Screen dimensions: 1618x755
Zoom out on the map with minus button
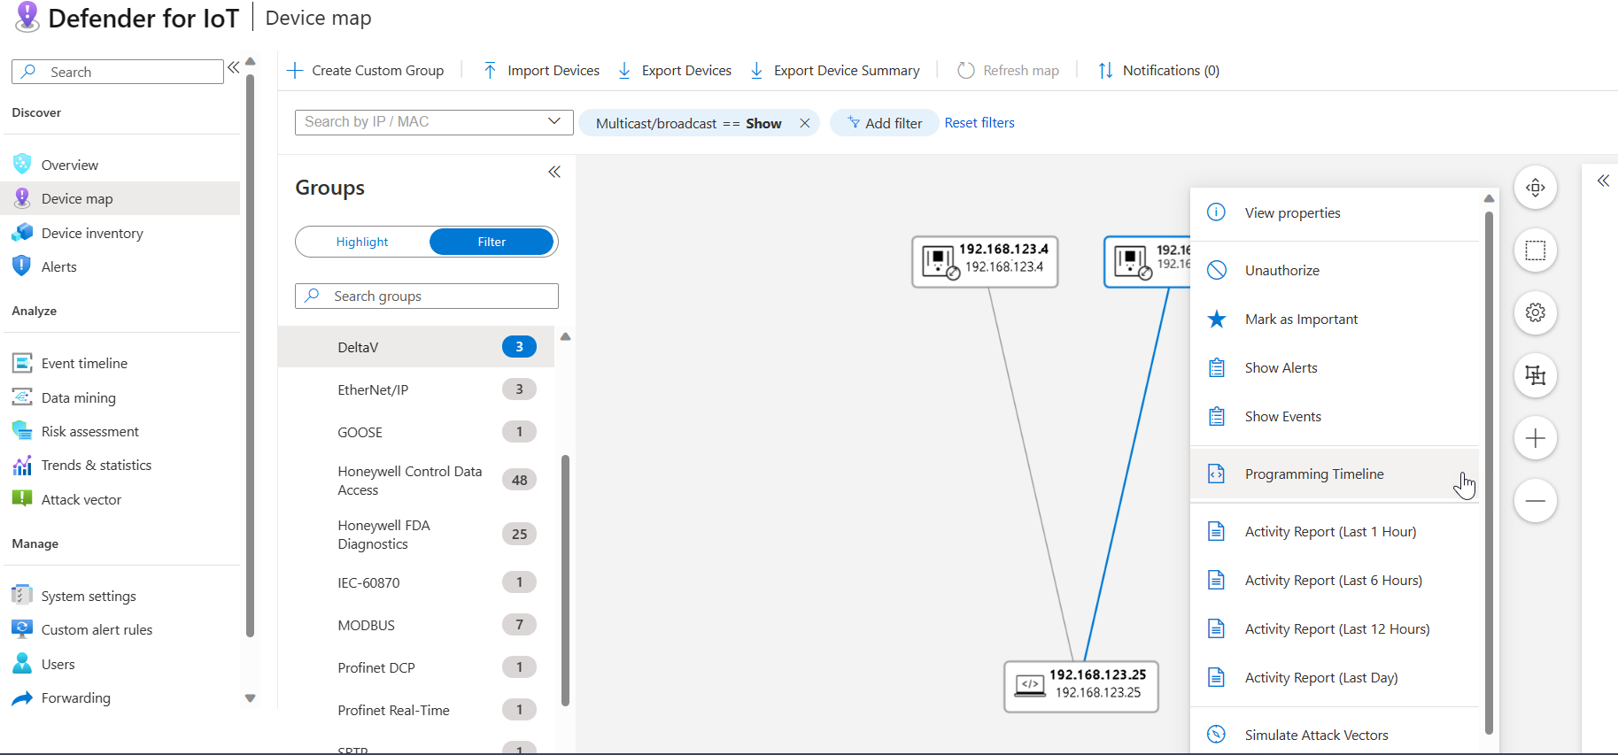click(x=1536, y=501)
